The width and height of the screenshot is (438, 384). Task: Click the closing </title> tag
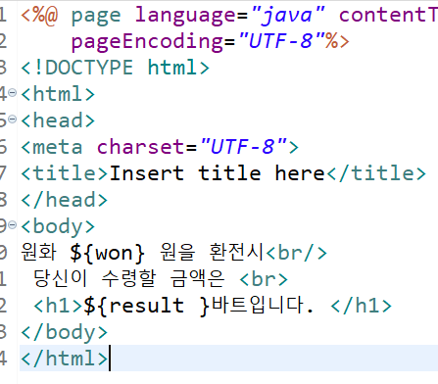point(376,173)
